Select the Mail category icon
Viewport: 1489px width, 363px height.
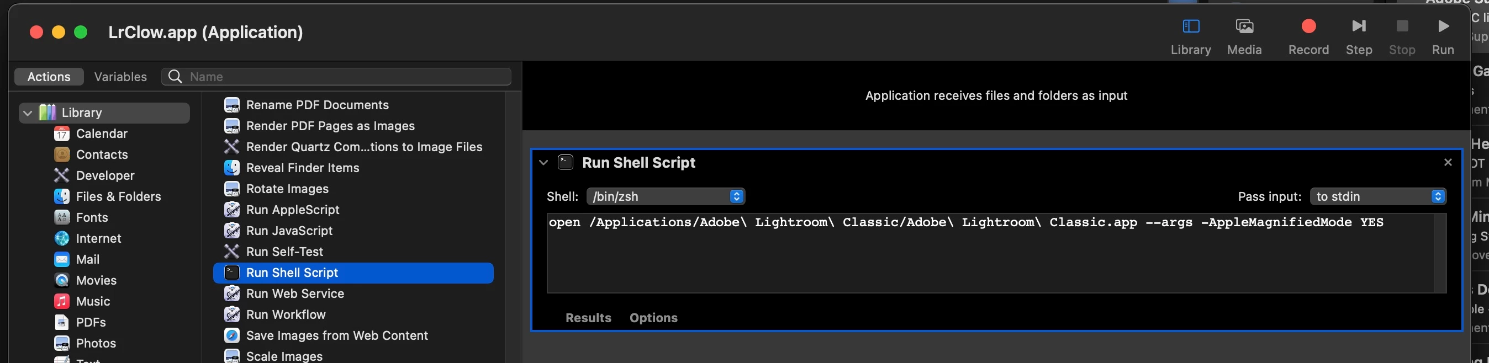[62, 260]
